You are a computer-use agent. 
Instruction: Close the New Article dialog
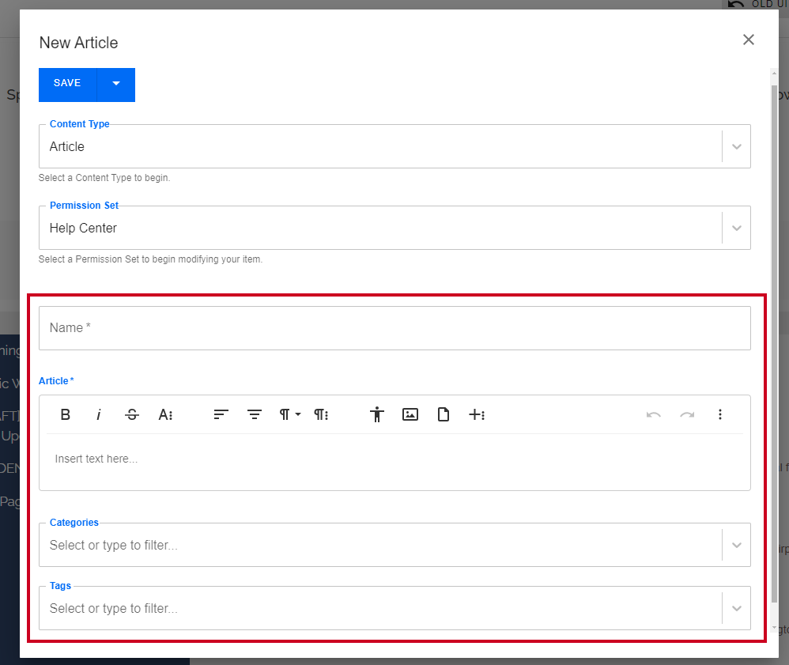coord(748,40)
